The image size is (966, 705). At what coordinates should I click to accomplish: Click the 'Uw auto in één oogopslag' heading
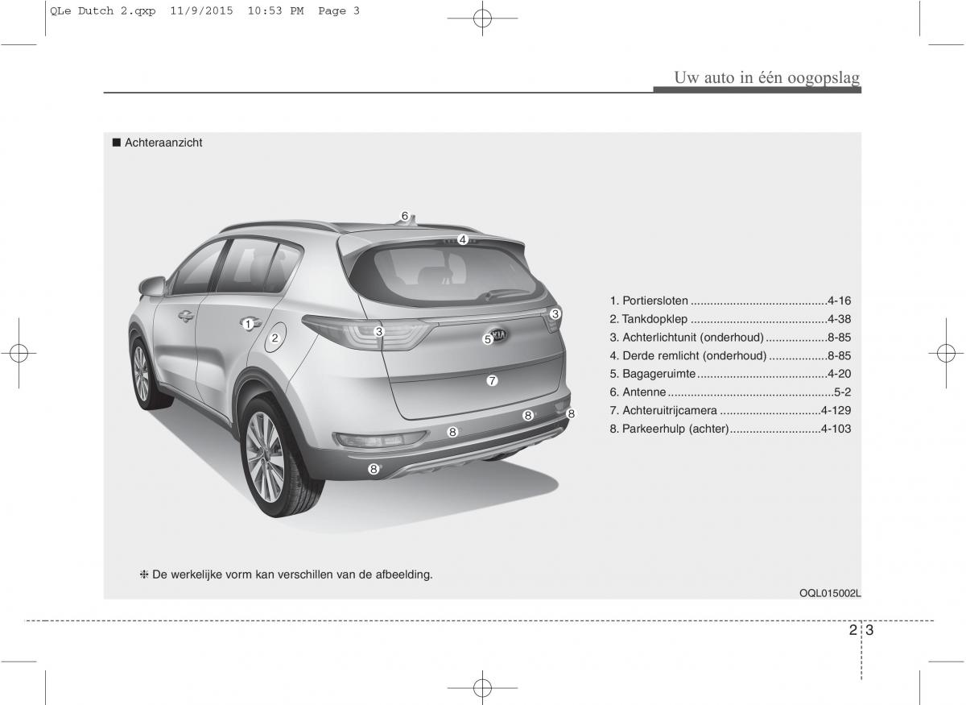click(x=767, y=77)
